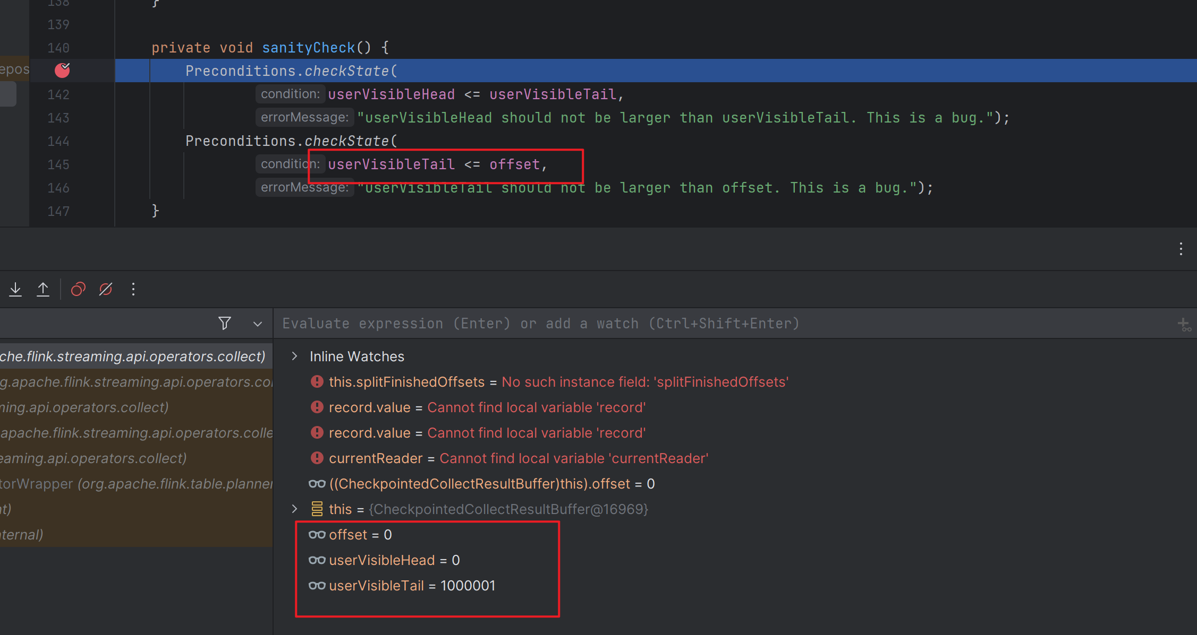Open View Breakpoints red circles icon

78,289
